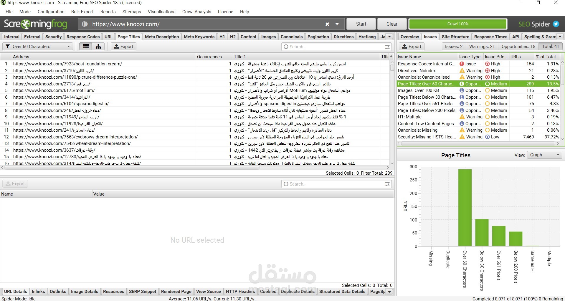The image size is (565, 301).
Task: Switch to the Overview tab
Action: 409,37
